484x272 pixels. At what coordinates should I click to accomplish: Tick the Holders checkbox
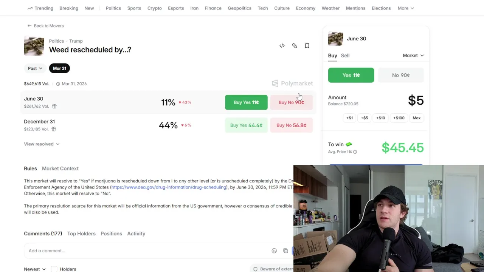54,269
